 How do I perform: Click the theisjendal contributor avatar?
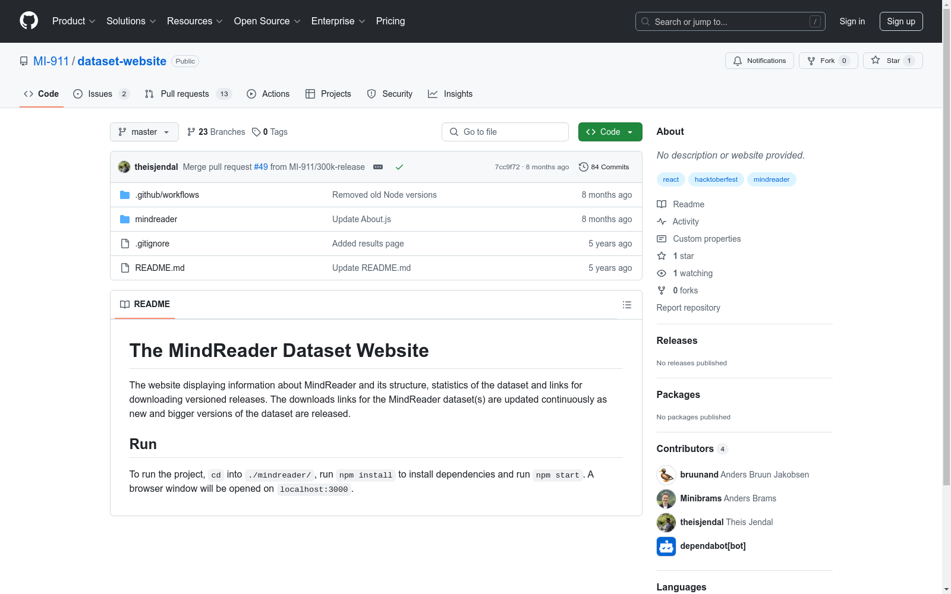tap(666, 523)
